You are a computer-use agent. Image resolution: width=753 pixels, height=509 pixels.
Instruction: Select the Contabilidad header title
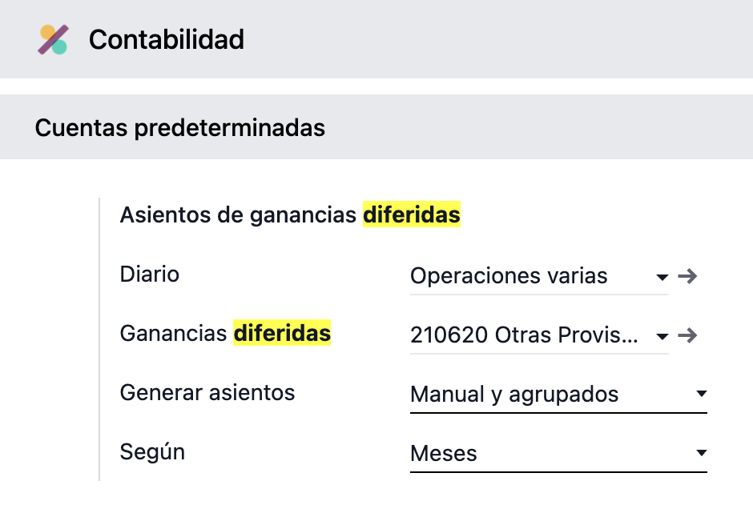[166, 38]
